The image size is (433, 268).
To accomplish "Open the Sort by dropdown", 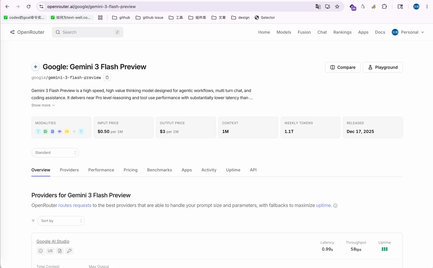I will click(x=61, y=221).
